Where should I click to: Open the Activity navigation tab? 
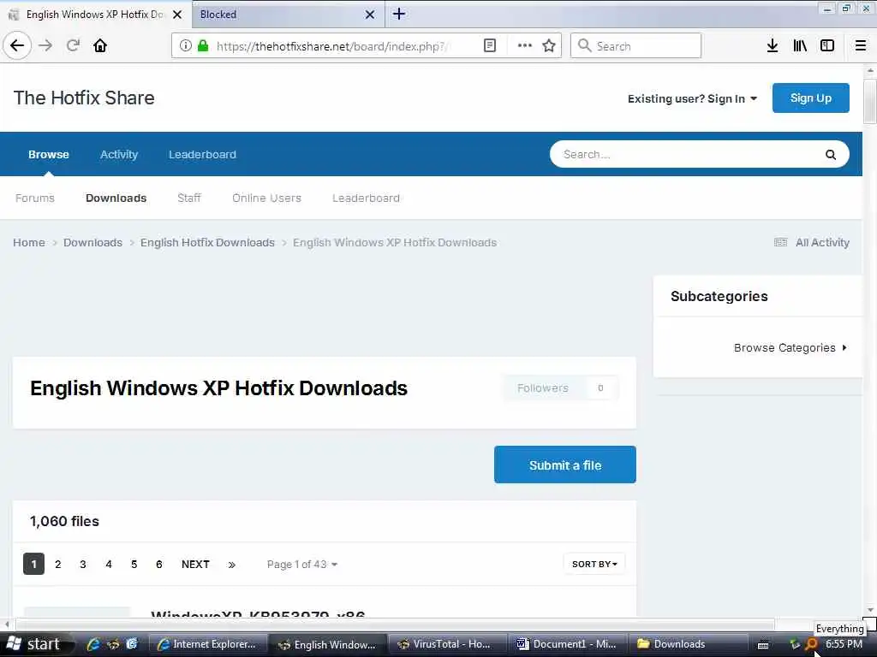(118, 154)
